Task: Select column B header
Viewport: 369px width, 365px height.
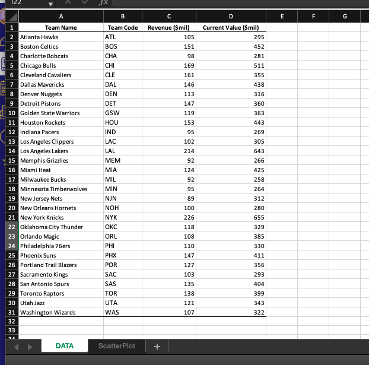Action: 123,17
